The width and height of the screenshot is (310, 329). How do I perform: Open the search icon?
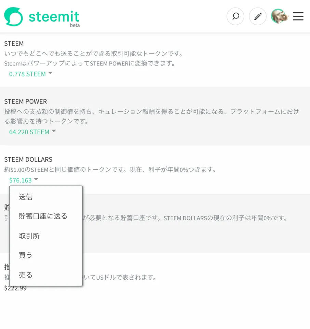point(235,16)
